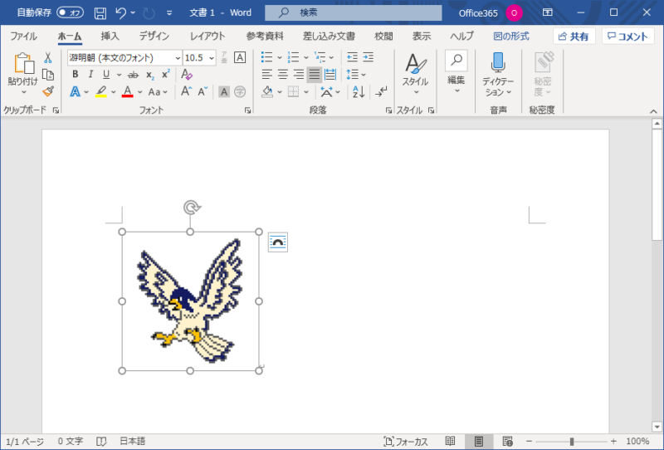Expand the Paste options arrow
This screenshot has width=664, height=450.
(x=24, y=92)
